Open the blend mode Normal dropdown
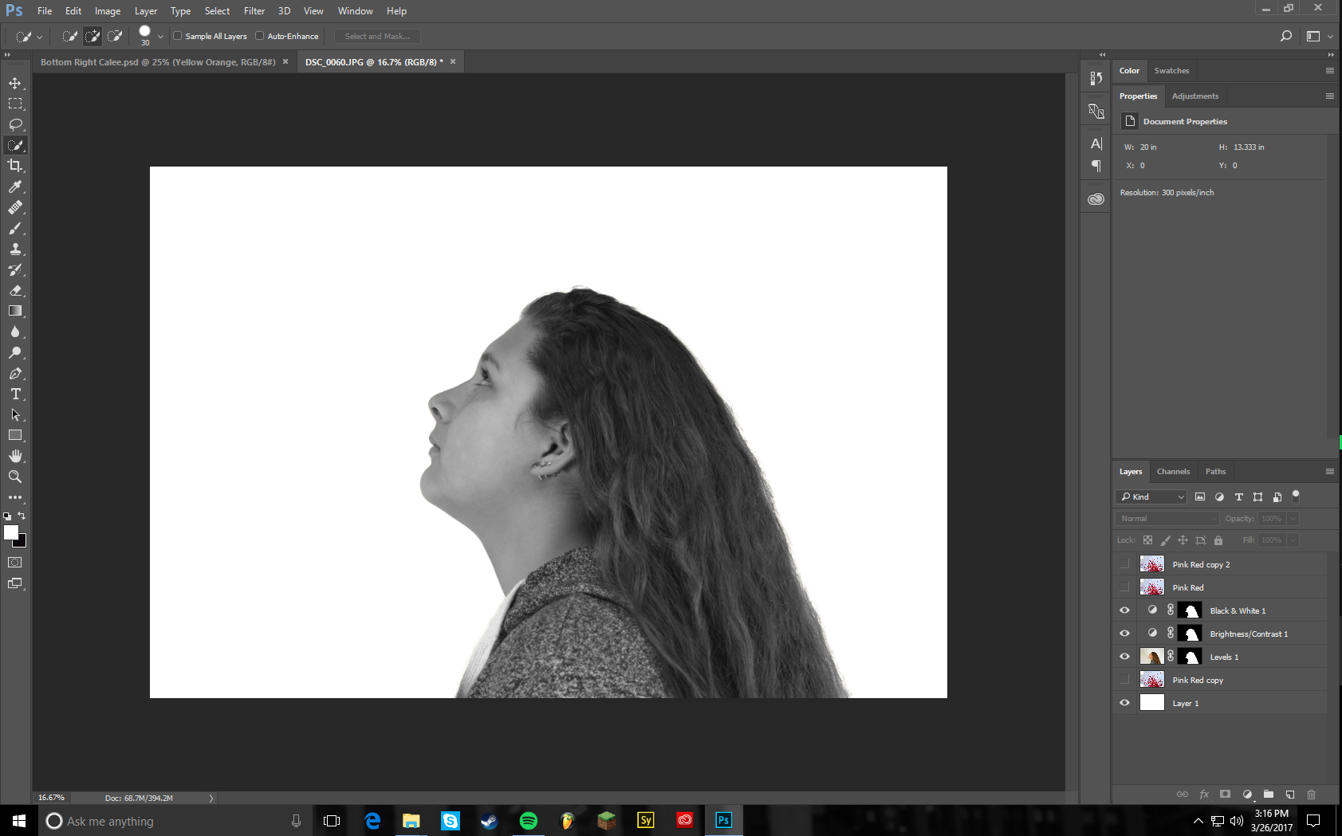The image size is (1342, 836). [x=1168, y=518]
